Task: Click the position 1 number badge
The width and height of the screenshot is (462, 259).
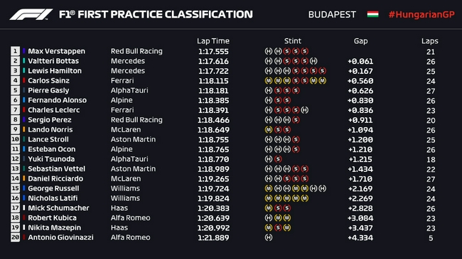Action: (16, 51)
